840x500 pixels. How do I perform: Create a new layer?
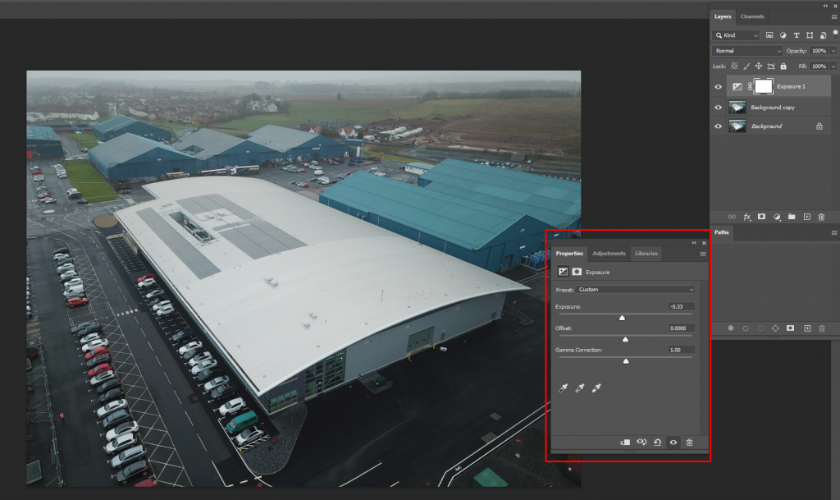point(807,217)
